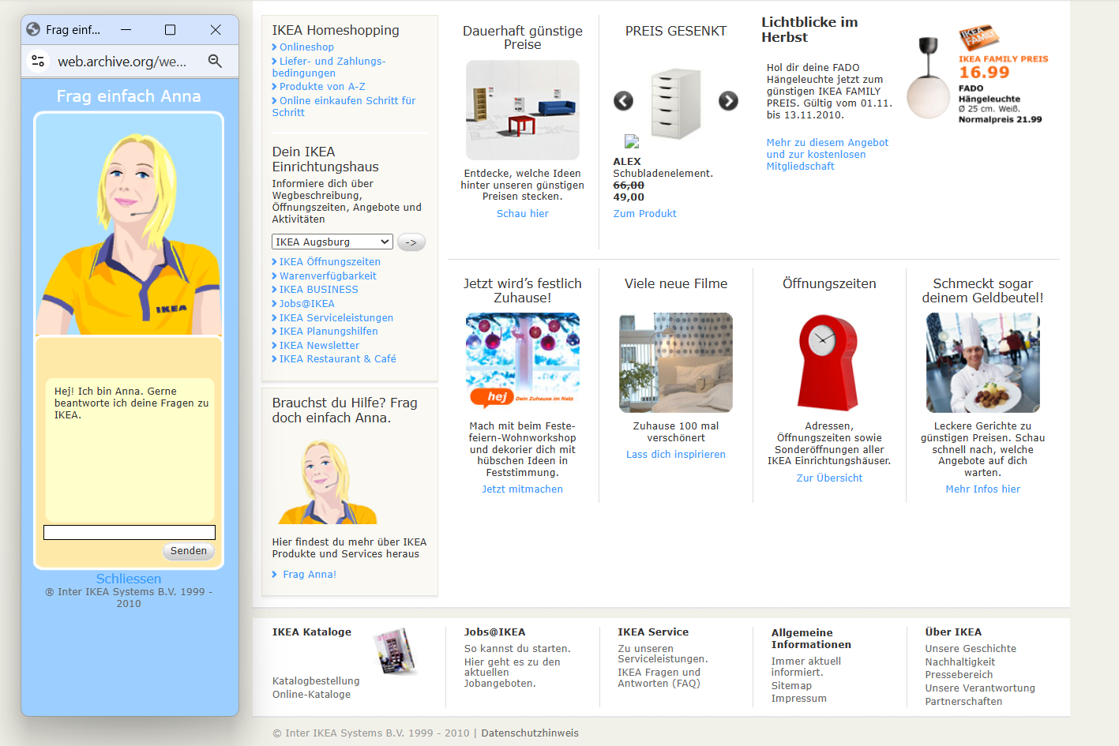Open IKEA Serviceleistungen link
This screenshot has width=1119, height=746.
click(x=336, y=318)
